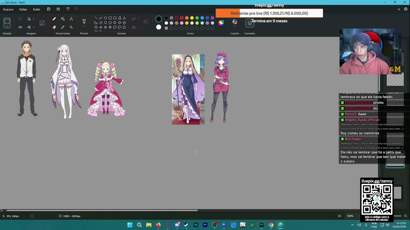Click the Share icon in title bar
The image size is (410, 230).
(58, 9)
